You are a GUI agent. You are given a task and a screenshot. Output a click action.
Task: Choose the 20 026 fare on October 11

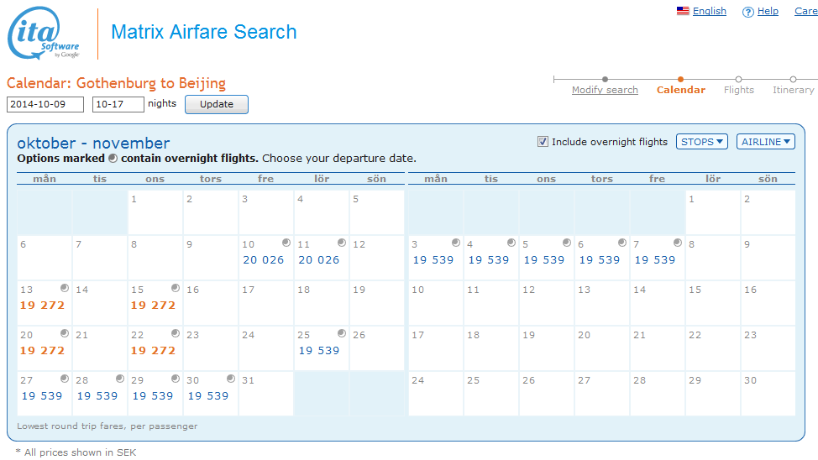point(319,259)
